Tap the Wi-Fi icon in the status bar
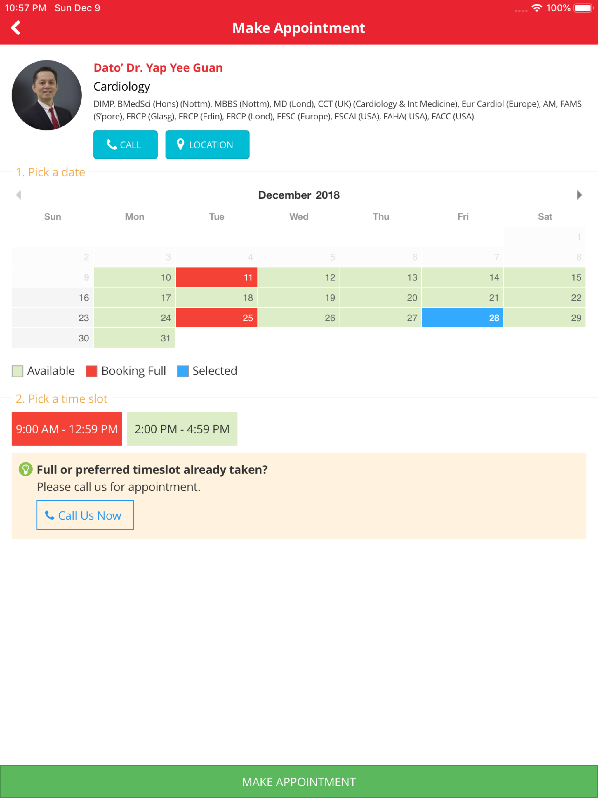598x798 pixels. click(536, 8)
